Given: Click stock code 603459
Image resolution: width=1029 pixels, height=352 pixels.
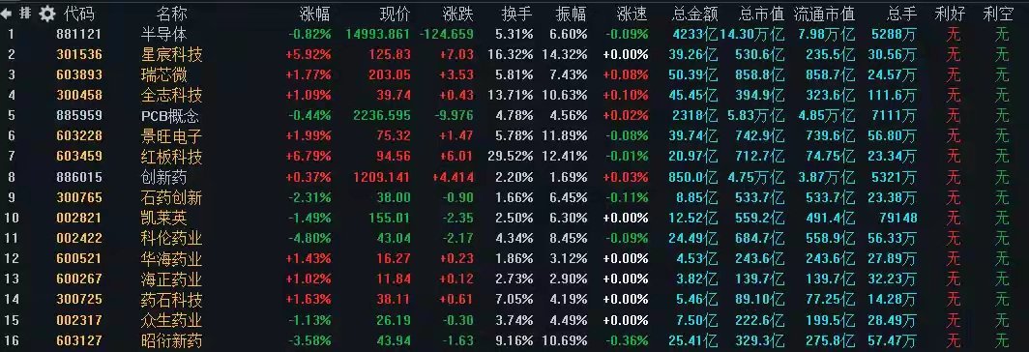Looking at the screenshot, I should click(79, 157).
